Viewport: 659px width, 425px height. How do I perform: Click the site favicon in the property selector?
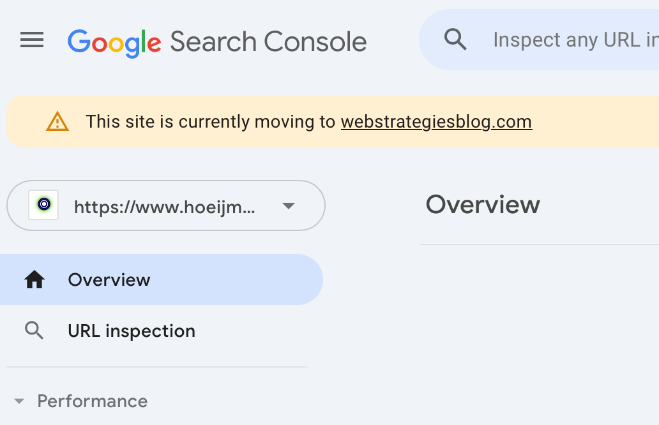click(43, 205)
